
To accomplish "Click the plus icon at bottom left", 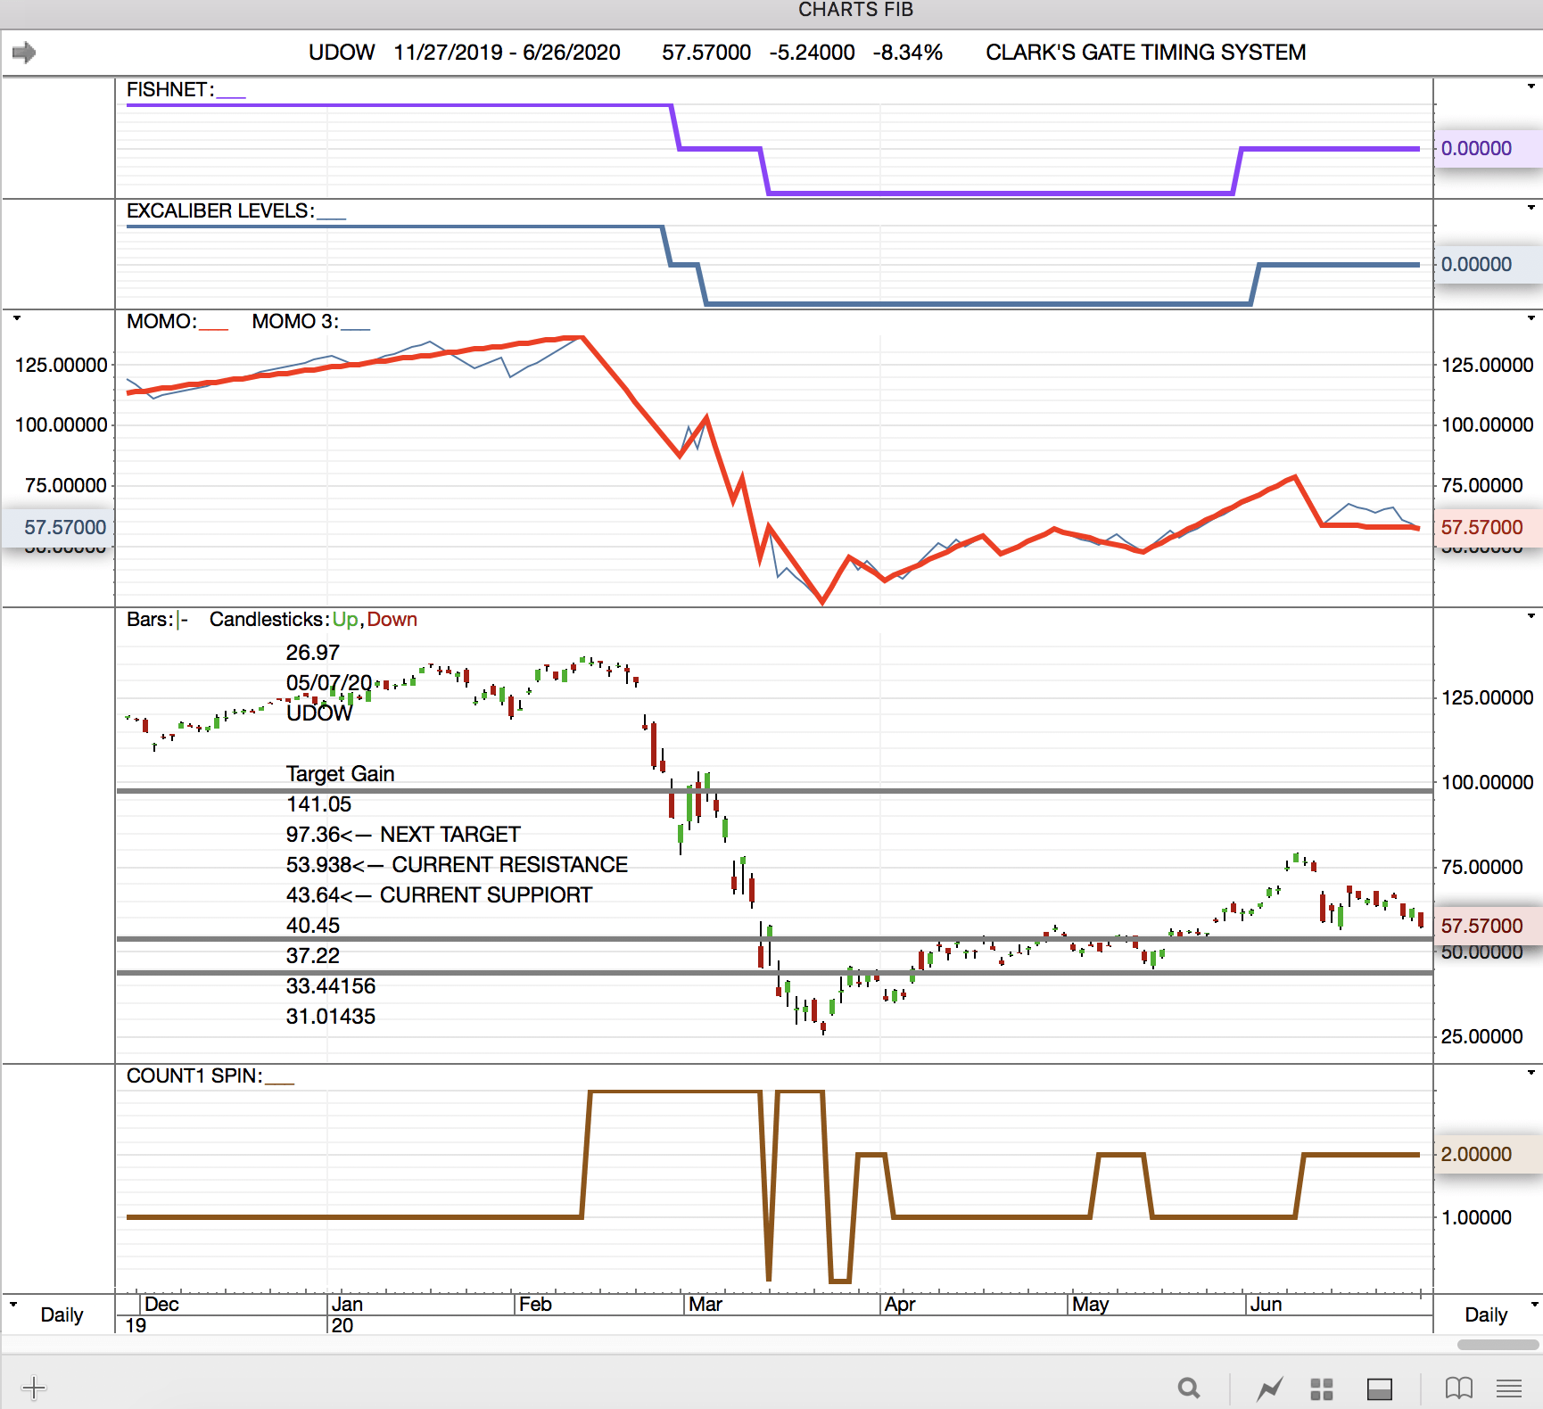I will click(33, 1388).
